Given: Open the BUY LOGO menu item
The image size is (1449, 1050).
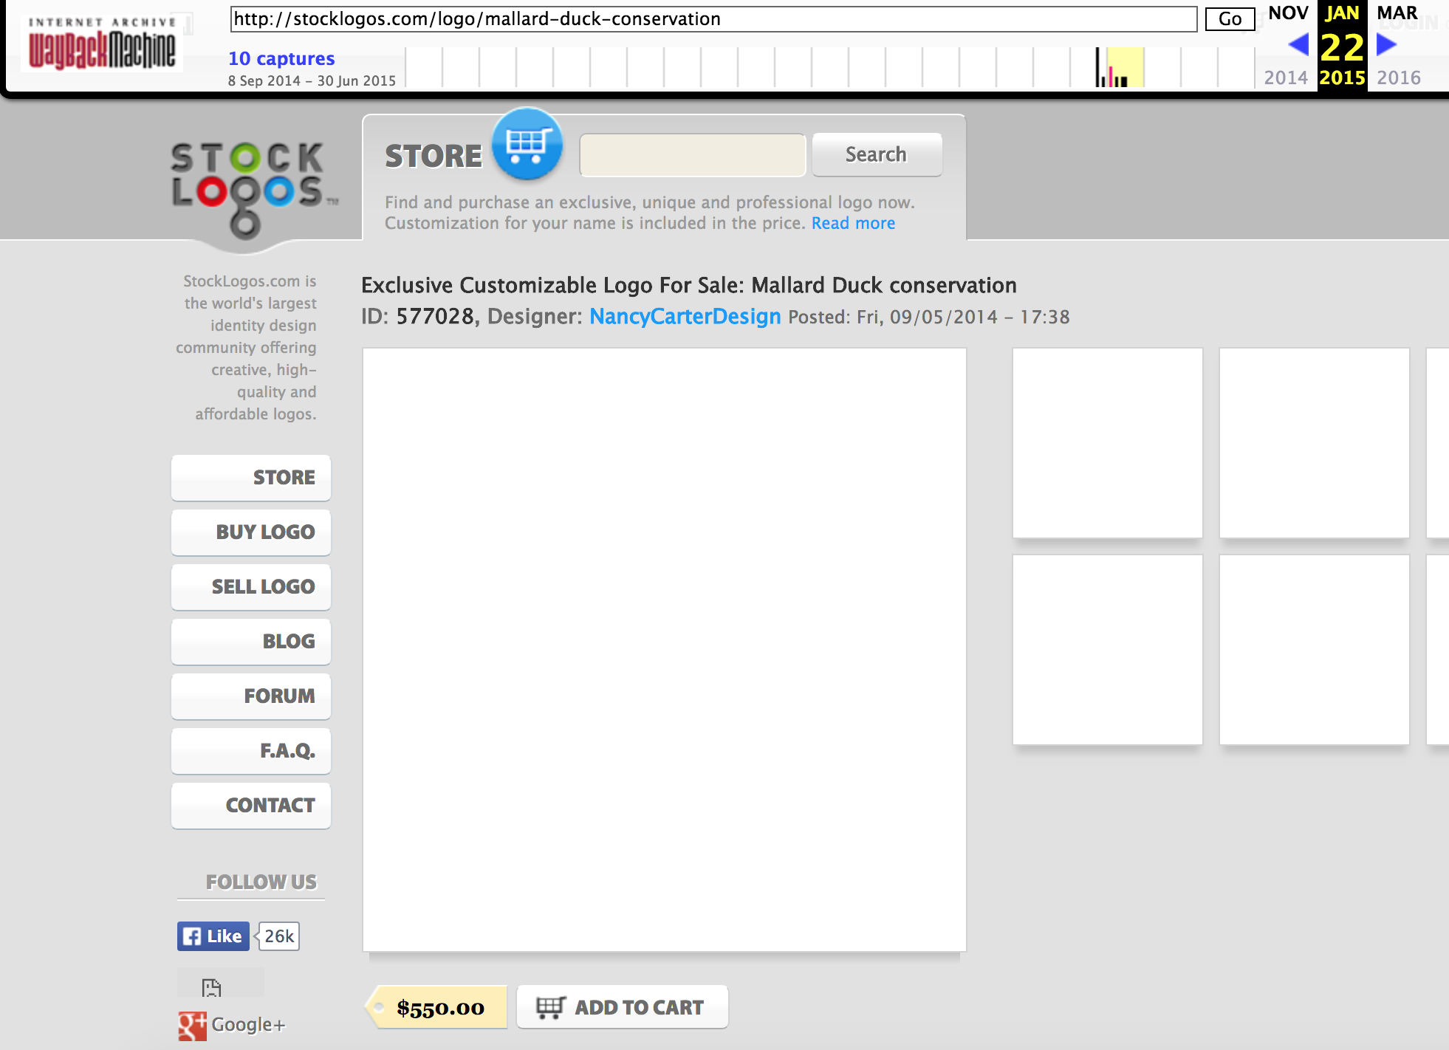Looking at the screenshot, I should (x=251, y=532).
